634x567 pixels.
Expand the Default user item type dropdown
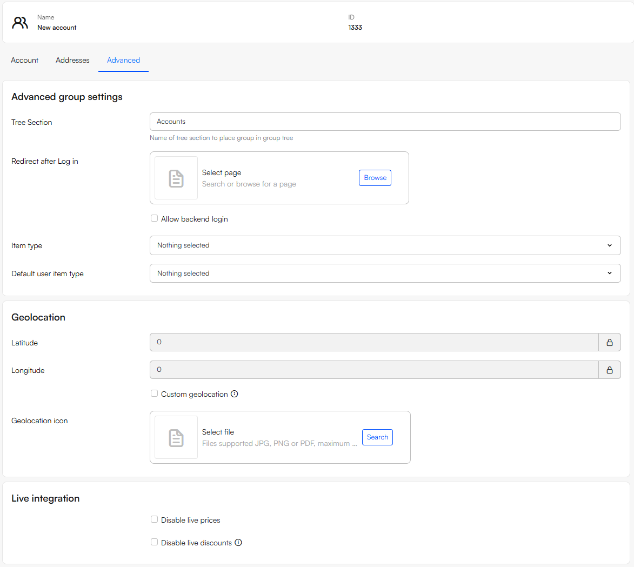385,274
